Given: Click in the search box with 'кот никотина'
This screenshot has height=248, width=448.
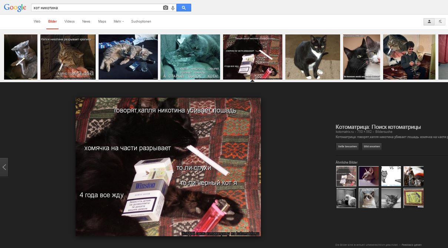Looking at the screenshot, I should tap(96, 8).
